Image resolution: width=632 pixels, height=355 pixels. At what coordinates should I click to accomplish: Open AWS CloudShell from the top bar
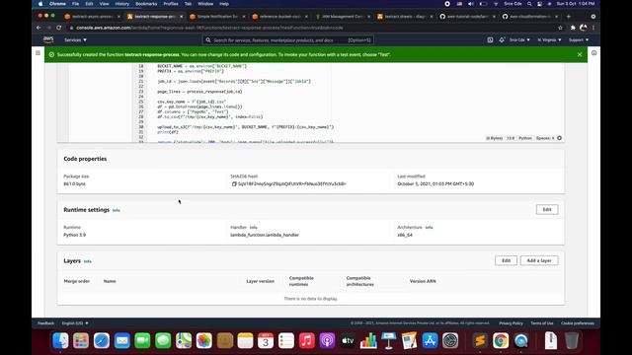[490, 39]
